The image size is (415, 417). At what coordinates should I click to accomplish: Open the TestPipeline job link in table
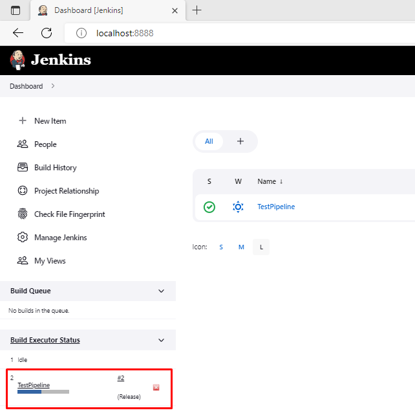pyautogui.click(x=276, y=207)
